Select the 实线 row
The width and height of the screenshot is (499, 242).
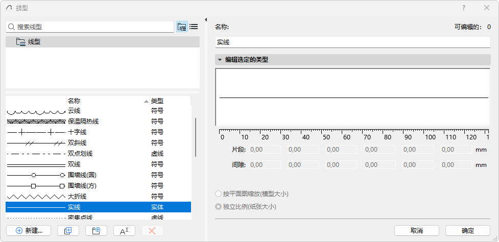99,207
